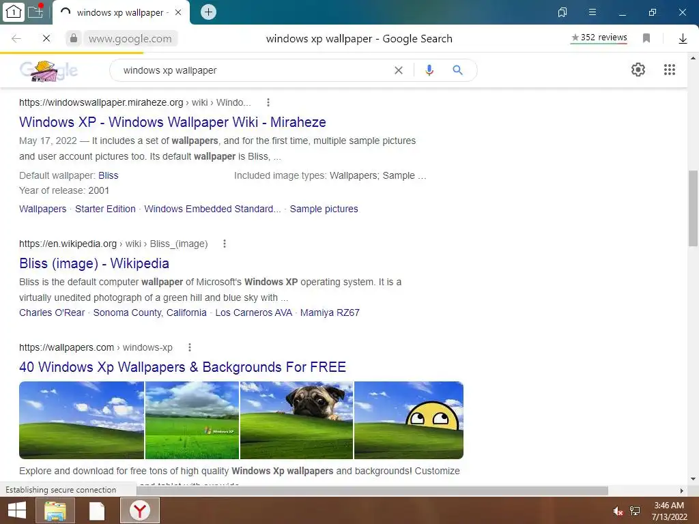699x524 pixels.
Task: Click the horizontal scrollbar thumb
Action: (372, 491)
